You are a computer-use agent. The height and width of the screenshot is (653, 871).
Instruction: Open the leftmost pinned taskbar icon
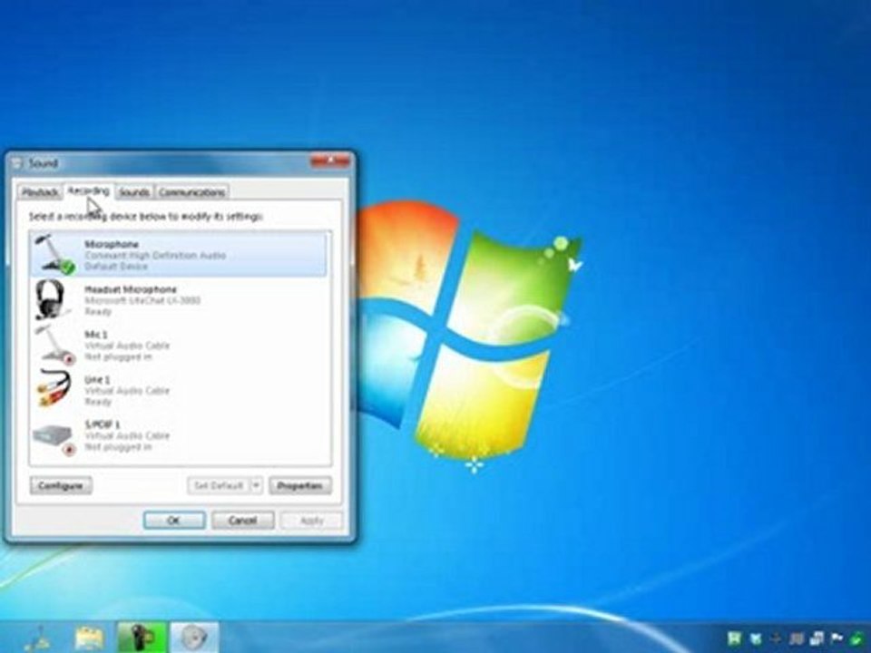[x=39, y=638]
